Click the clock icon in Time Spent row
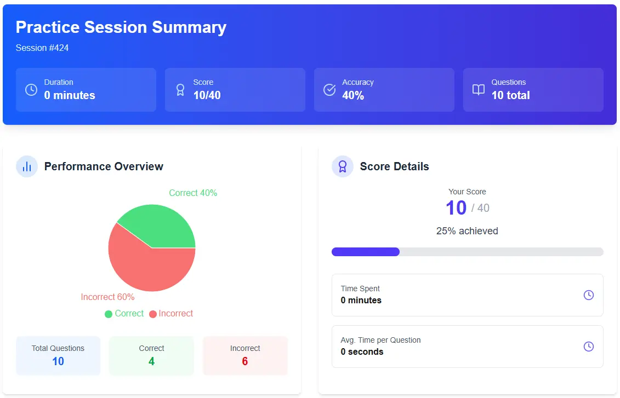620x398 pixels. [x=588, y=295]
